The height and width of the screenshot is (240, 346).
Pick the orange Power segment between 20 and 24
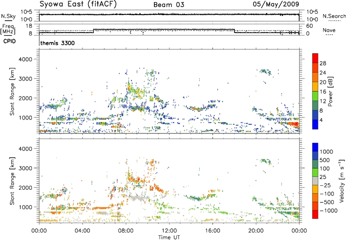(x=315, y=77)
